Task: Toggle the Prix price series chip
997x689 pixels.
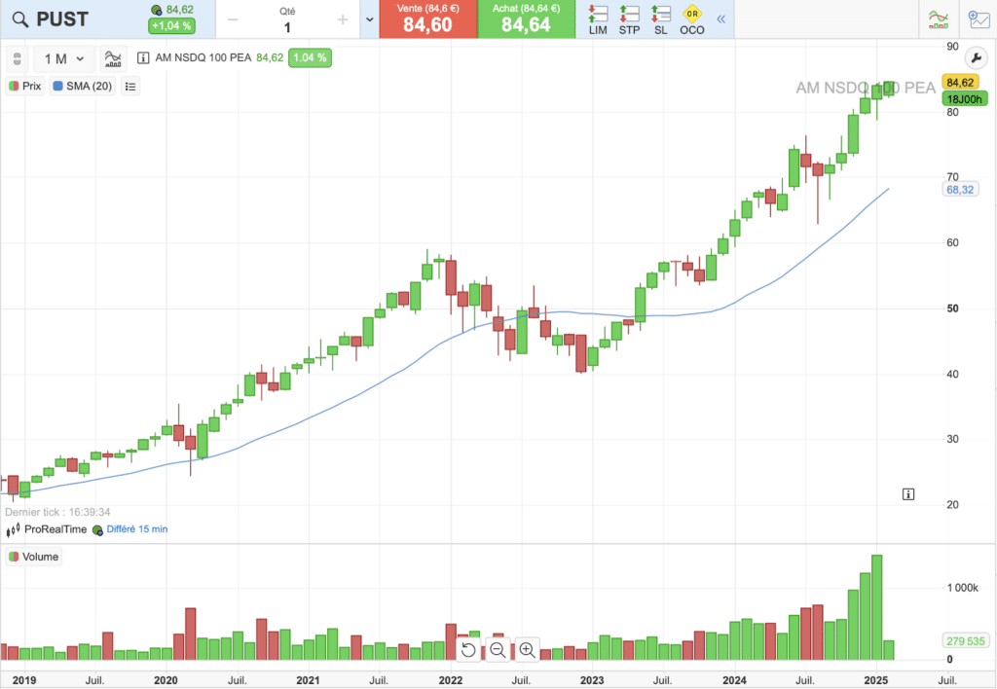Action: pyautogui.click(x=25, y=86)
